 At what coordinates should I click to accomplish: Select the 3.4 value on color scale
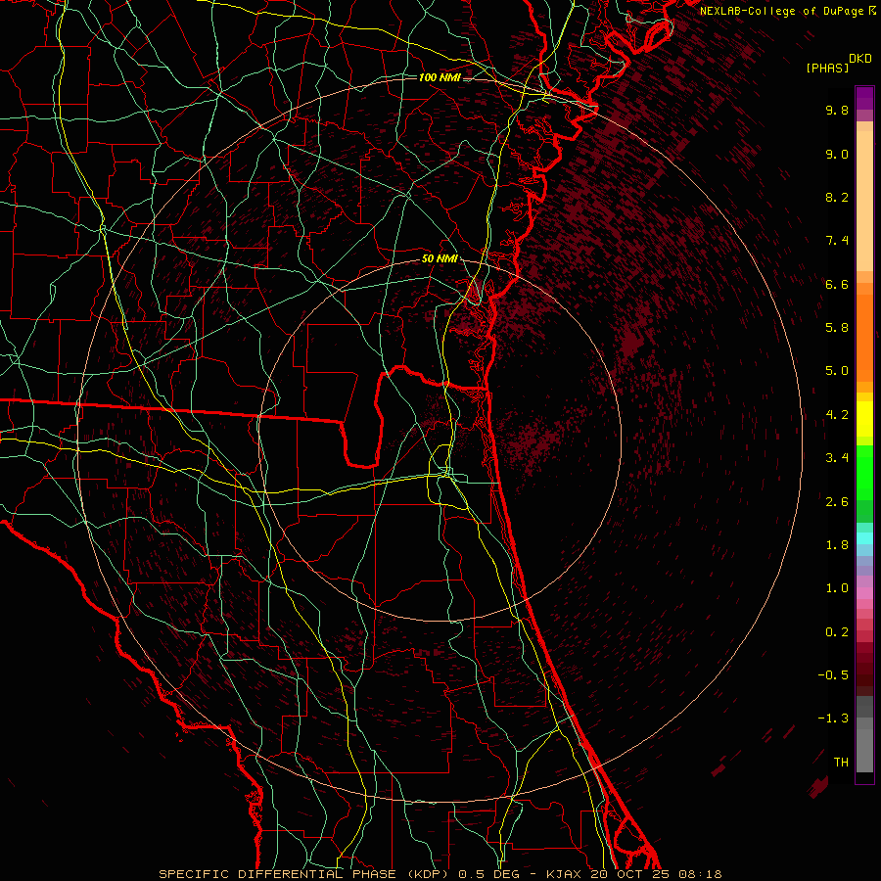tap(837, 458)
